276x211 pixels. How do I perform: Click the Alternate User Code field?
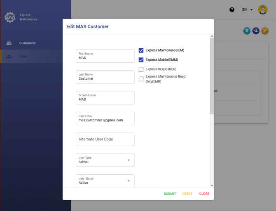(x=105, y=140)
